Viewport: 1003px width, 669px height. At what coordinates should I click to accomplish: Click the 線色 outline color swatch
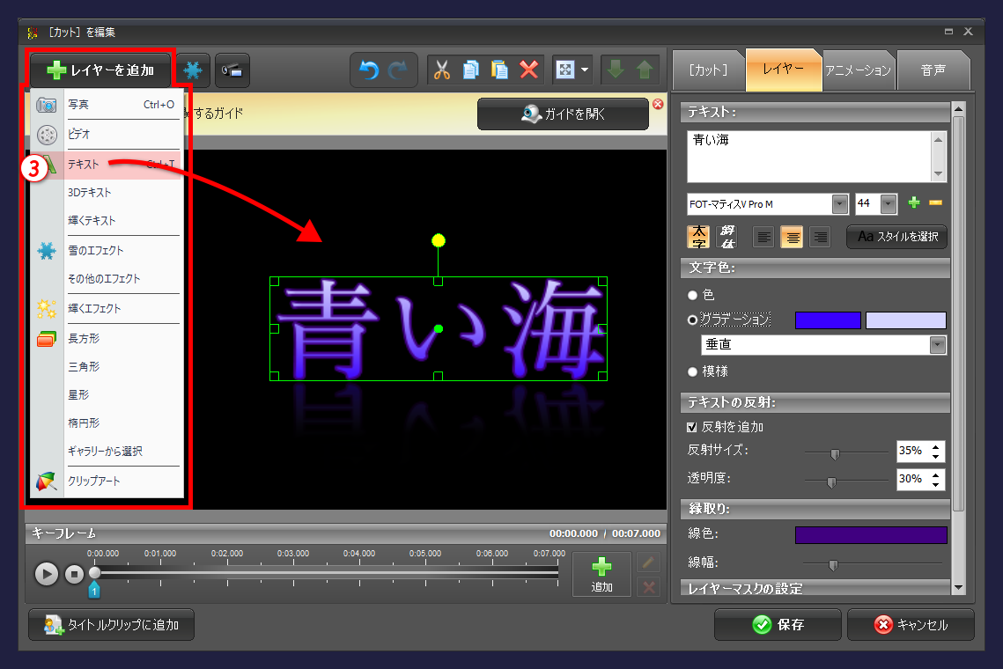(x=871, y=534)
